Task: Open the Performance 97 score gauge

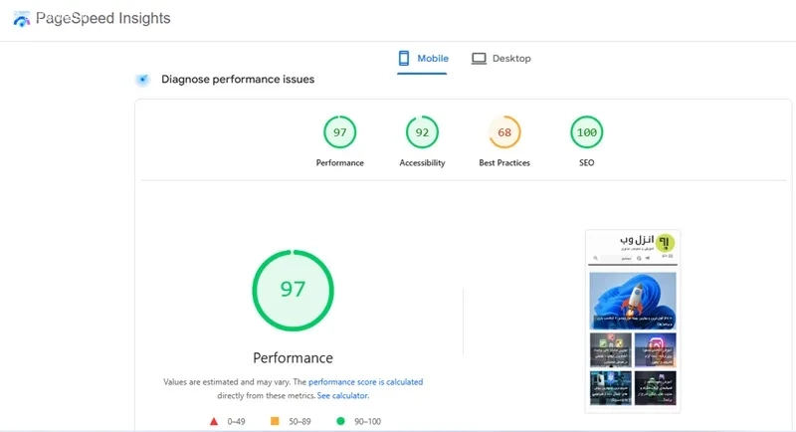Action: 339,132
